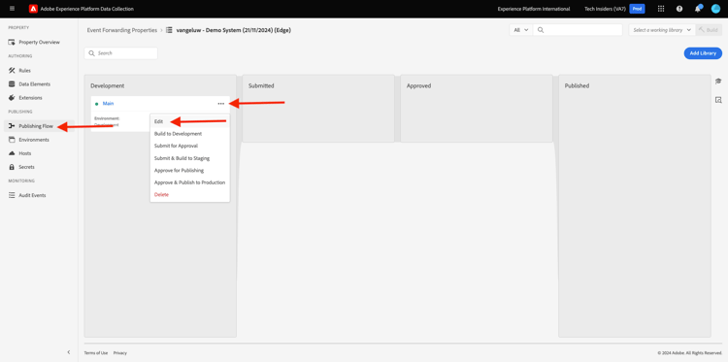Click the Property Overview icon in sidebar

12,43
